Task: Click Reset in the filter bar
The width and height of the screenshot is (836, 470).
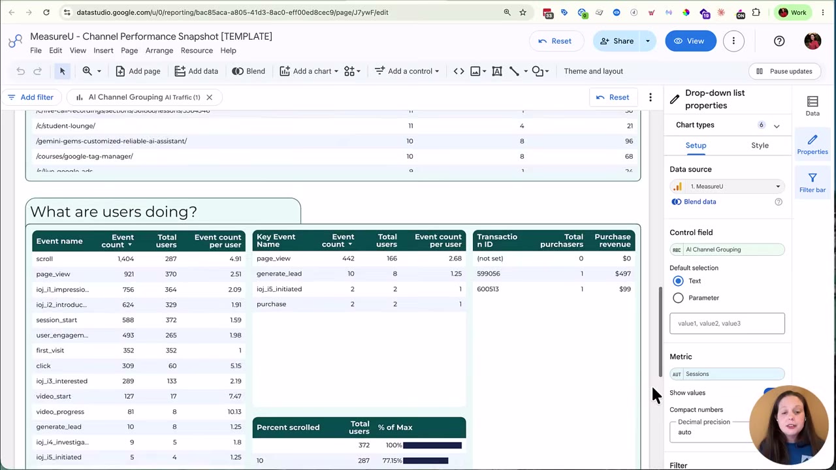Action: coord(613,97)
